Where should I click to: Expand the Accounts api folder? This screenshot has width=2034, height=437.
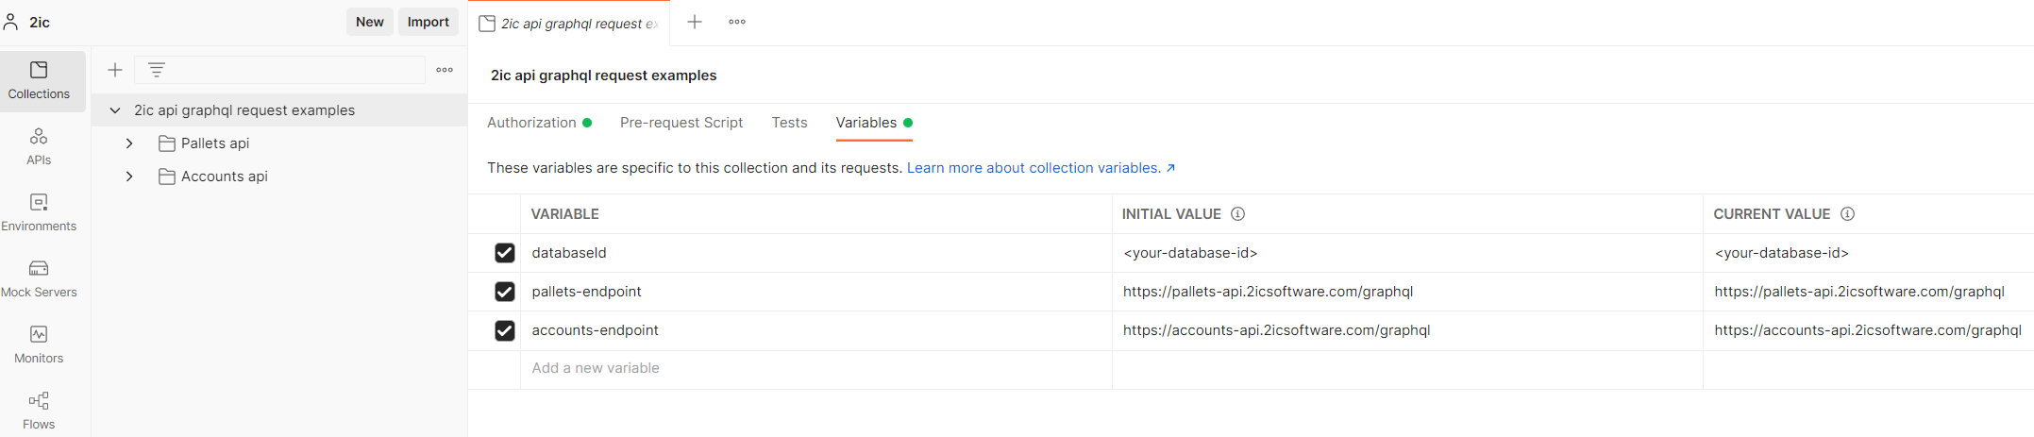coord(129,176)
